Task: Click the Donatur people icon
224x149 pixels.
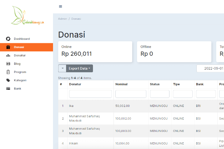Action: coord(8,56)
